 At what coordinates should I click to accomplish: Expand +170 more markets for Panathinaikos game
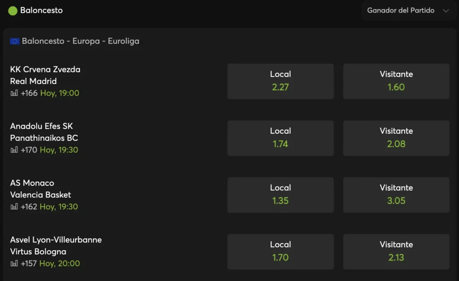[x=29, y=150]
